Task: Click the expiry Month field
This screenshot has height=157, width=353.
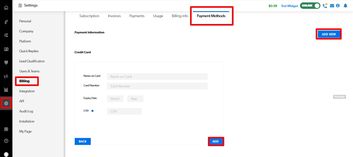Action: click(115, 99)
